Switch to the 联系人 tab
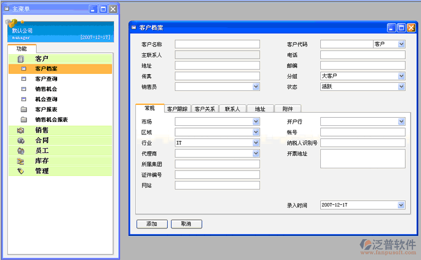This screenshot has height=260, width=421. [x=232, y=109]
